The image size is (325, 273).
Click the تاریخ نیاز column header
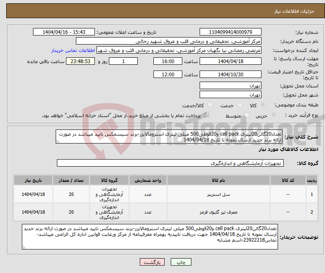(x=33, y=180)
